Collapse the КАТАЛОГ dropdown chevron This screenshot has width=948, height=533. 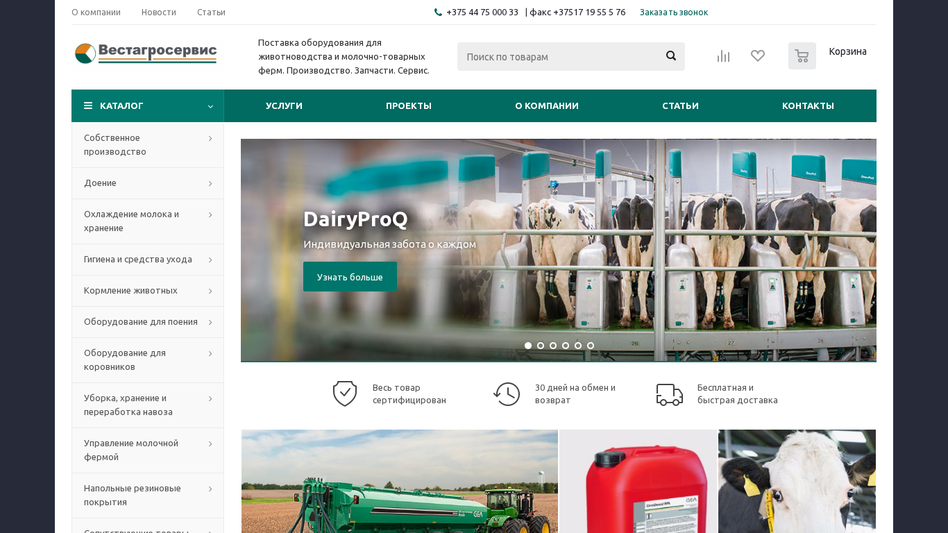coord(210,106)
